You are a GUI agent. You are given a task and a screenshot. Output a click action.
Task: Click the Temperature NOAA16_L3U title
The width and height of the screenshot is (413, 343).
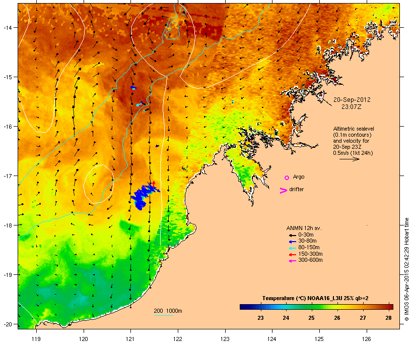click(315, 299)
